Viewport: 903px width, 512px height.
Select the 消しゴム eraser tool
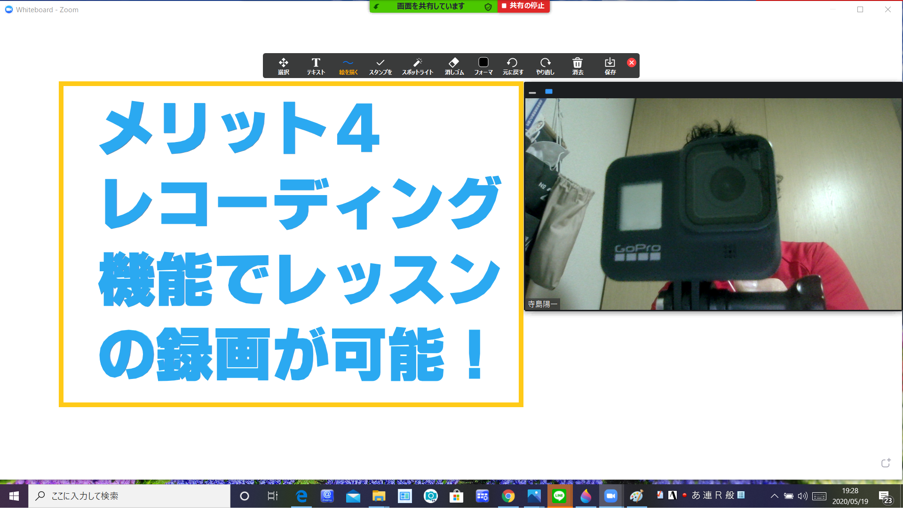click(x=454, y=66)
